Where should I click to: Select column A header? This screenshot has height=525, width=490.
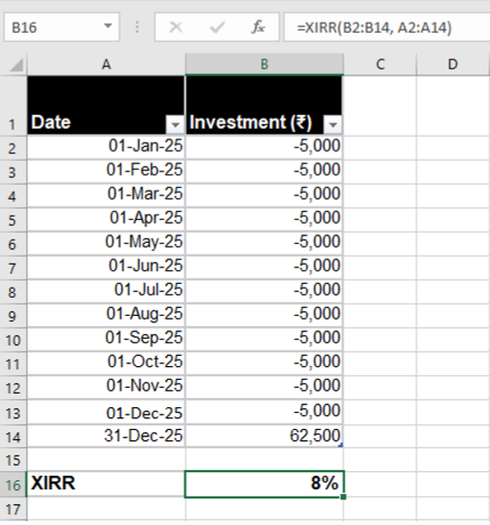106,64
